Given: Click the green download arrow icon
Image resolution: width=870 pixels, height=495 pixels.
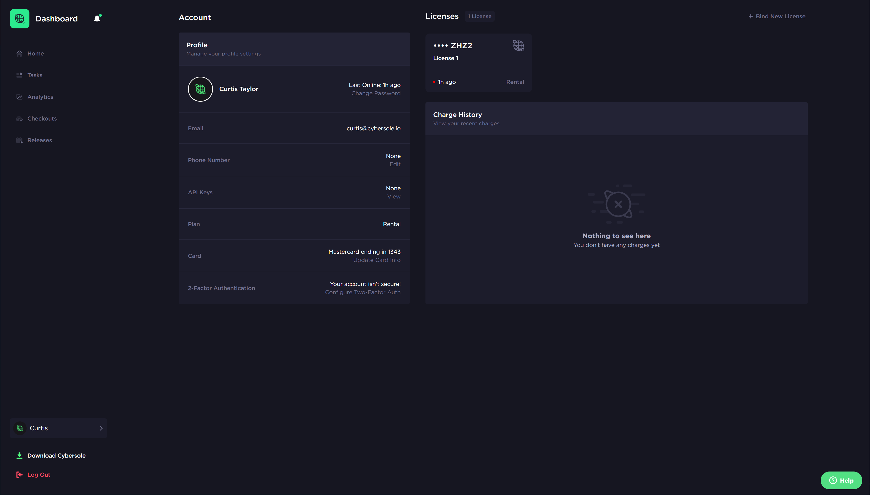Looking at the screenshot, I should tap(19, 456).
